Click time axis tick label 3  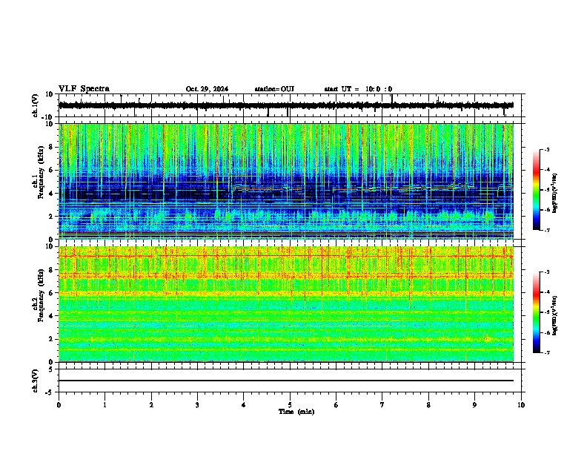[197, 405]
